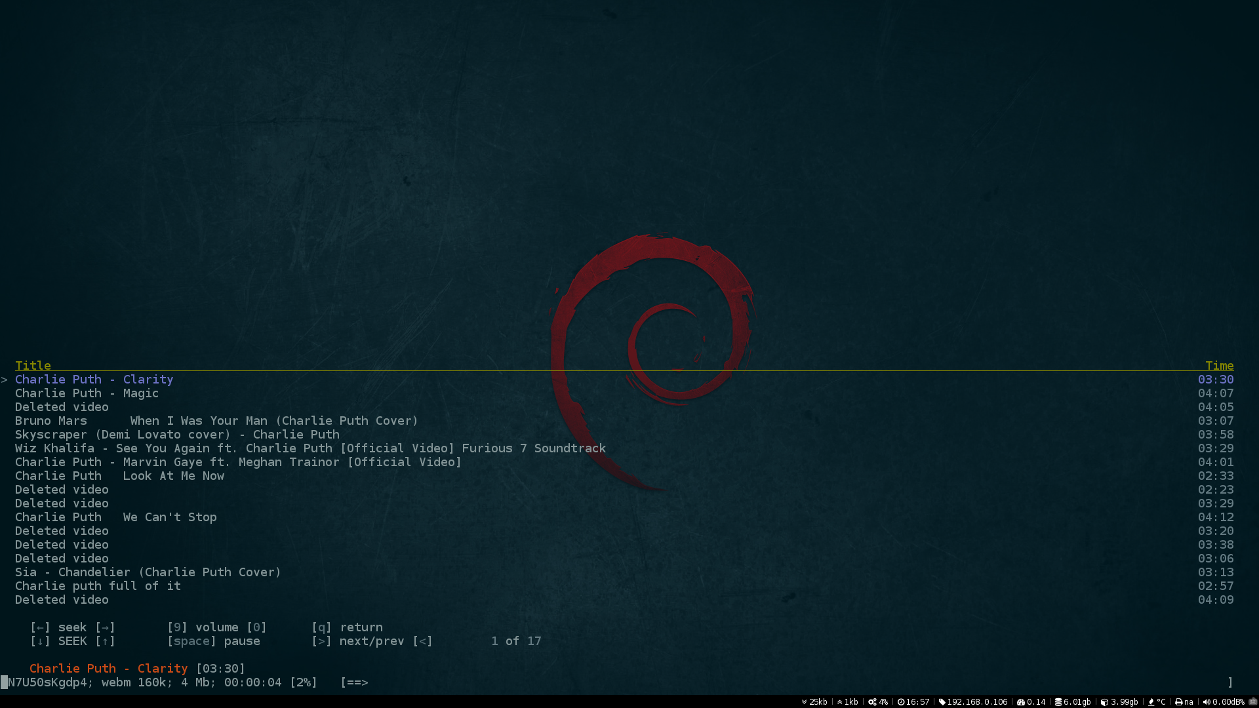Select See You Again Furious 7 track

tap(310, 448)
